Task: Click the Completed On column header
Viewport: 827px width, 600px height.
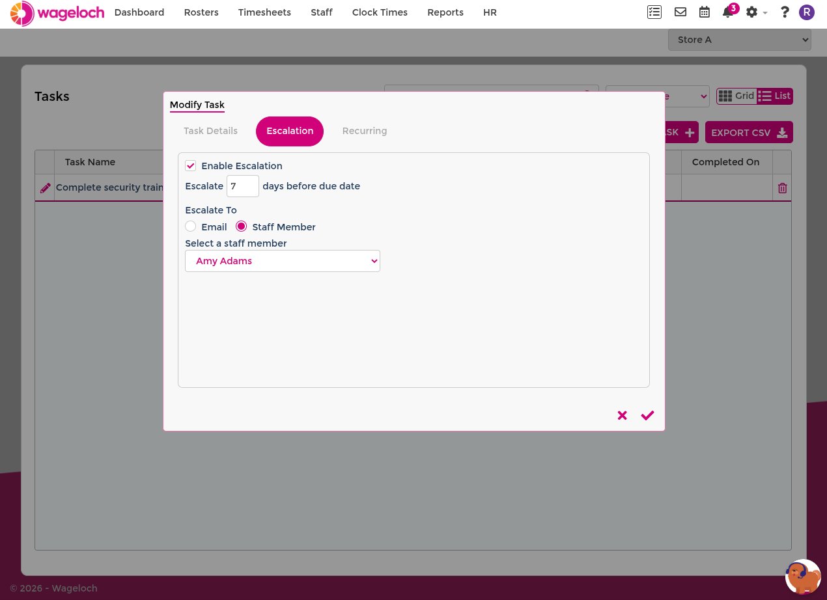Action: tap(726, 162)
